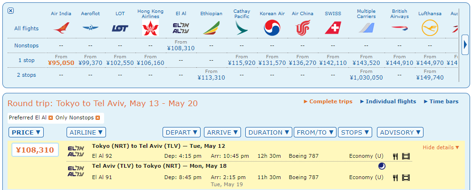This screenshot has width=472, height=190.
Task: Select the Aeroflot airline logo
Action: [x=90, y=28]
